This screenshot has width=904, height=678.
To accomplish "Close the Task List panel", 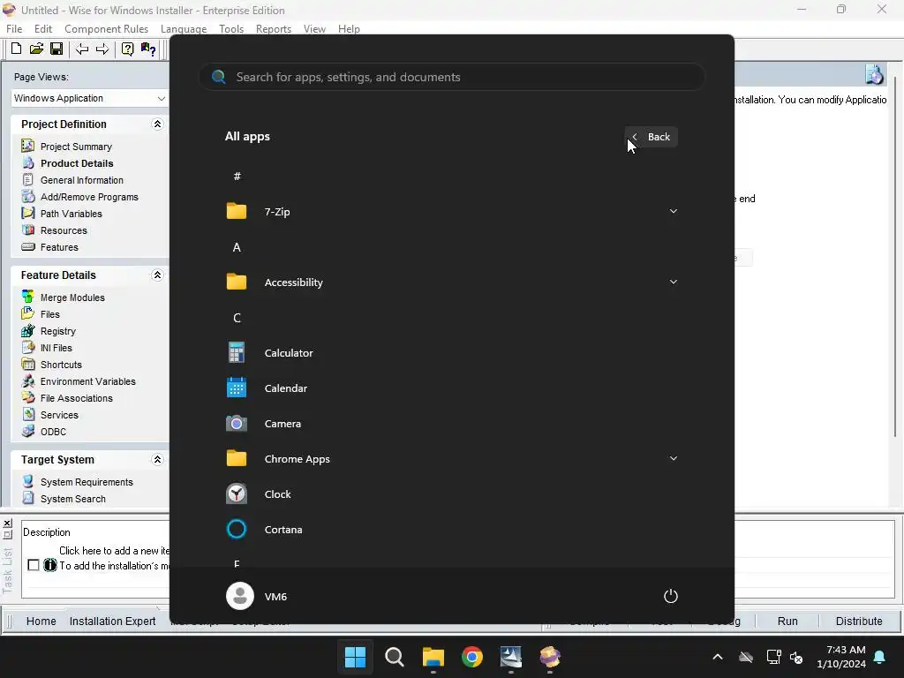I will click(x=7, y=523).
